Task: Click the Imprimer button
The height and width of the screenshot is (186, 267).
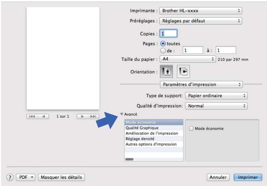Action: click(x=248, y=177)
